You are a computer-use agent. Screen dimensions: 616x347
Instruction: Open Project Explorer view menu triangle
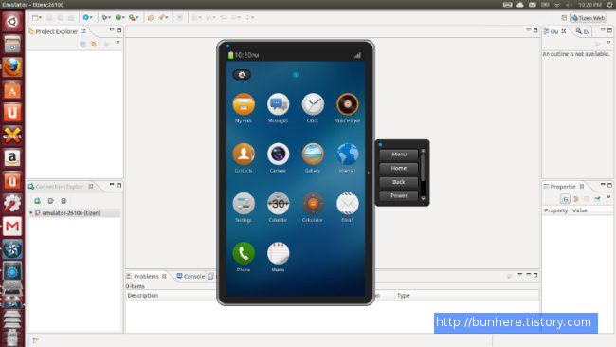coord(118,43)
